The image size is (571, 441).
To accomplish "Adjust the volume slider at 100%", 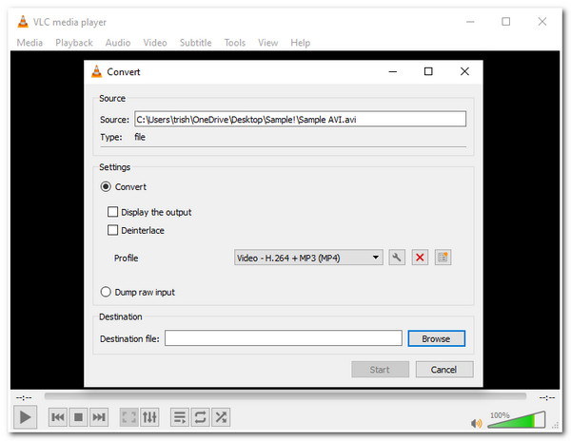I will tap(517, 420).
